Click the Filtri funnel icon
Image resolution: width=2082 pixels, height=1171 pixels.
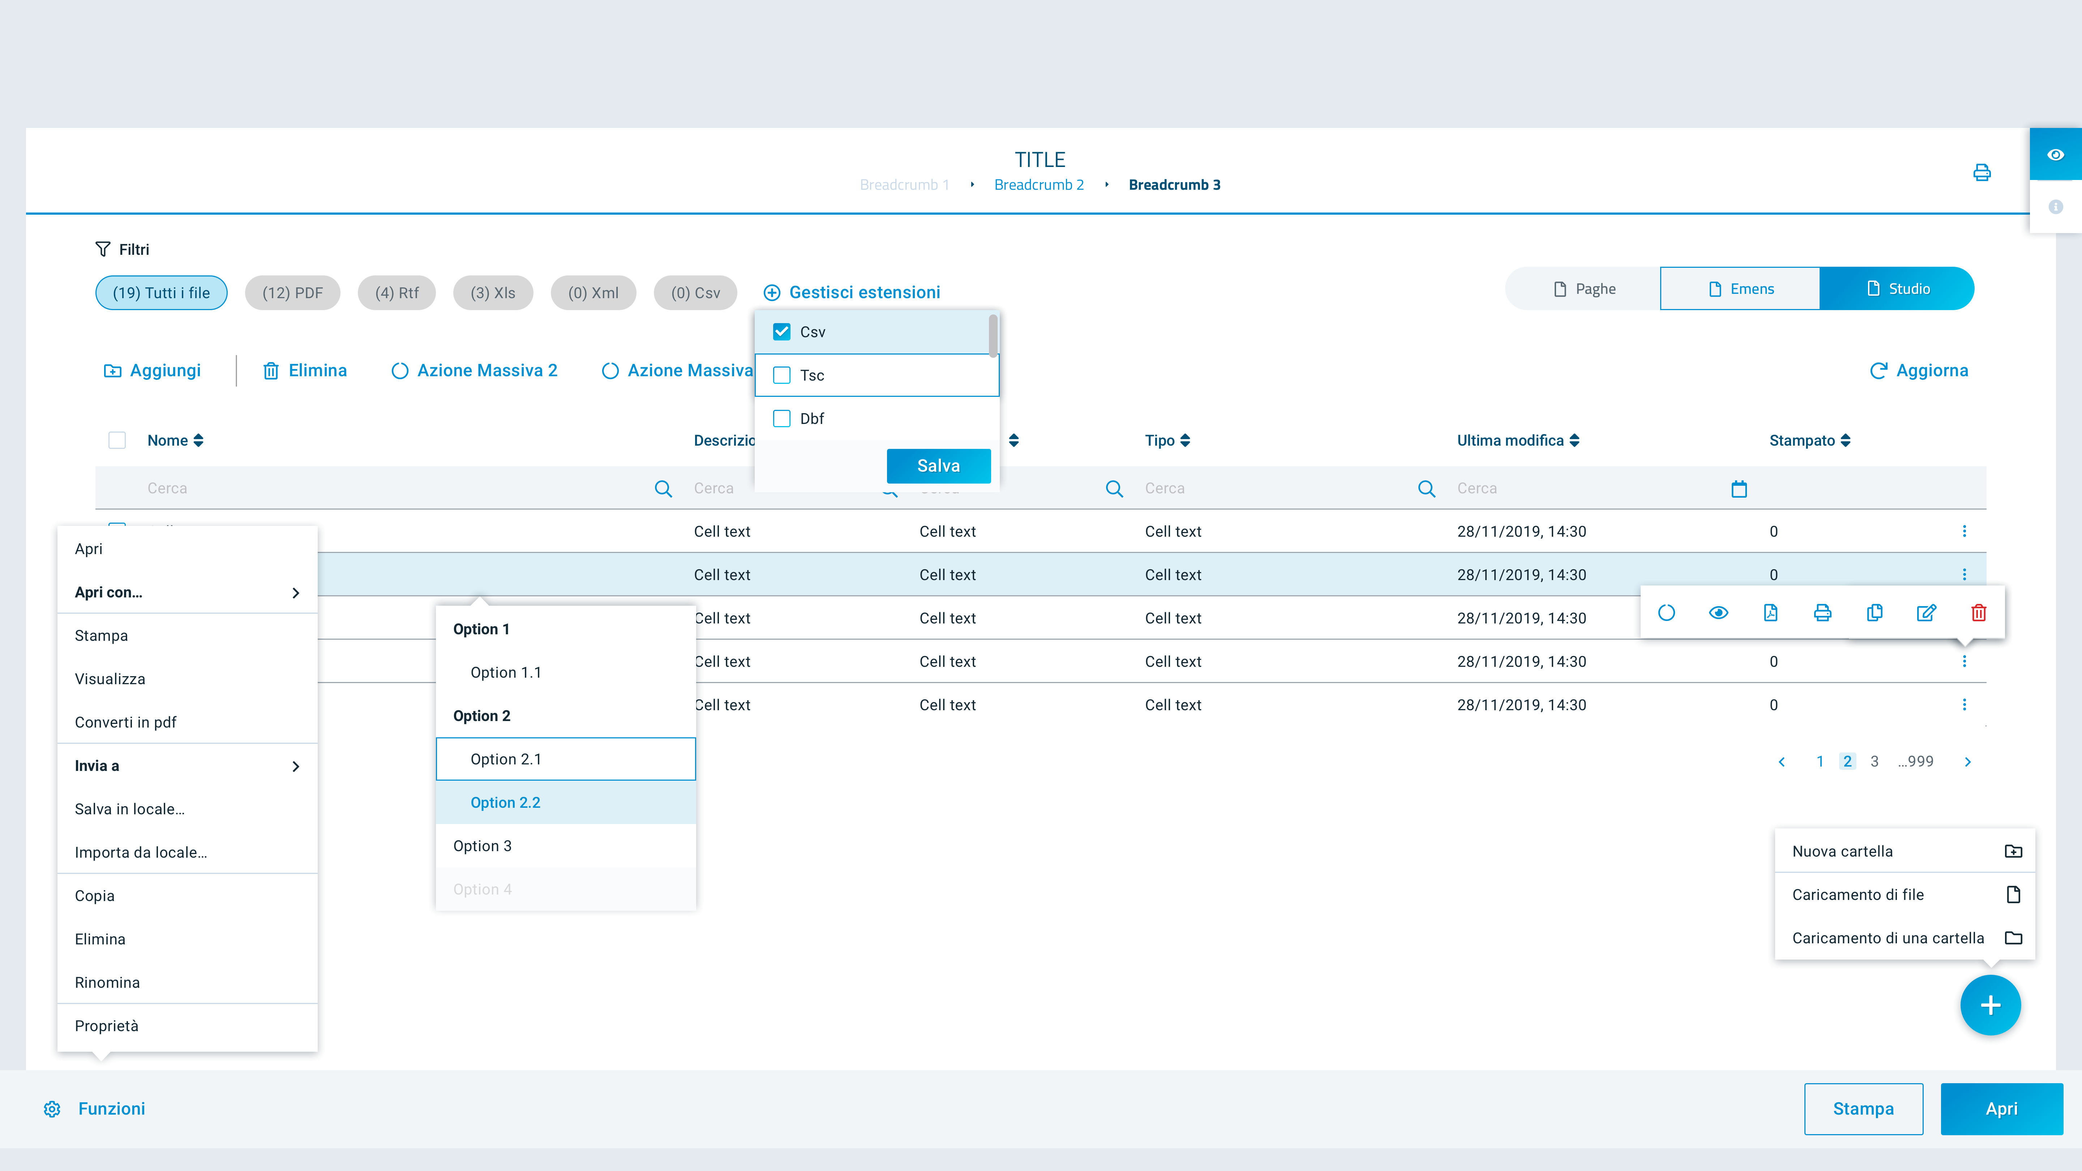coord(103,249)
